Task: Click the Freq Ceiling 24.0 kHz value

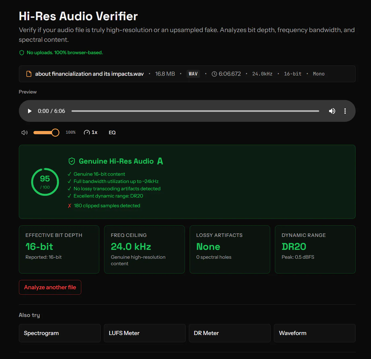Action: pyautogui.click(x=131, y=247)
